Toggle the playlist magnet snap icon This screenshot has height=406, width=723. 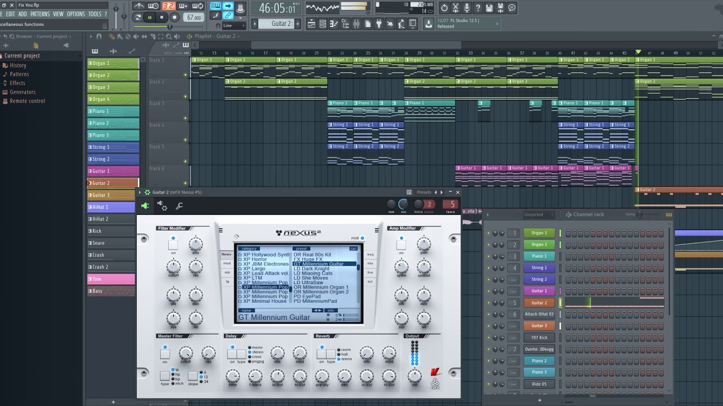(x=99, y=37)
